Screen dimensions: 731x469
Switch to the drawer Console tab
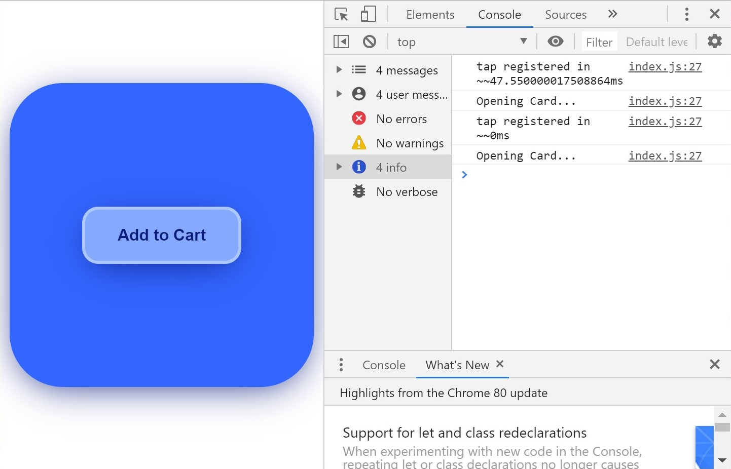click(384, 365)
